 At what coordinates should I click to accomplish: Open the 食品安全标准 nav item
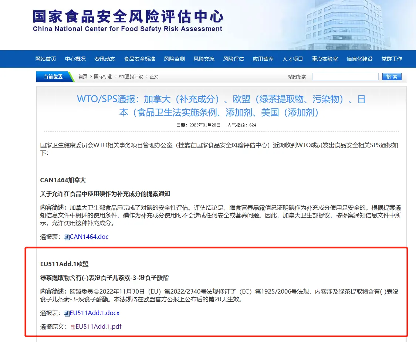[139, 59]
